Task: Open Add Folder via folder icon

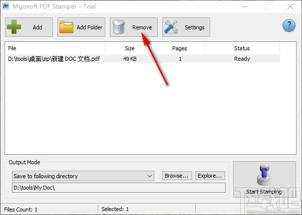Action: pyautogui.click(x=81, y=27)
